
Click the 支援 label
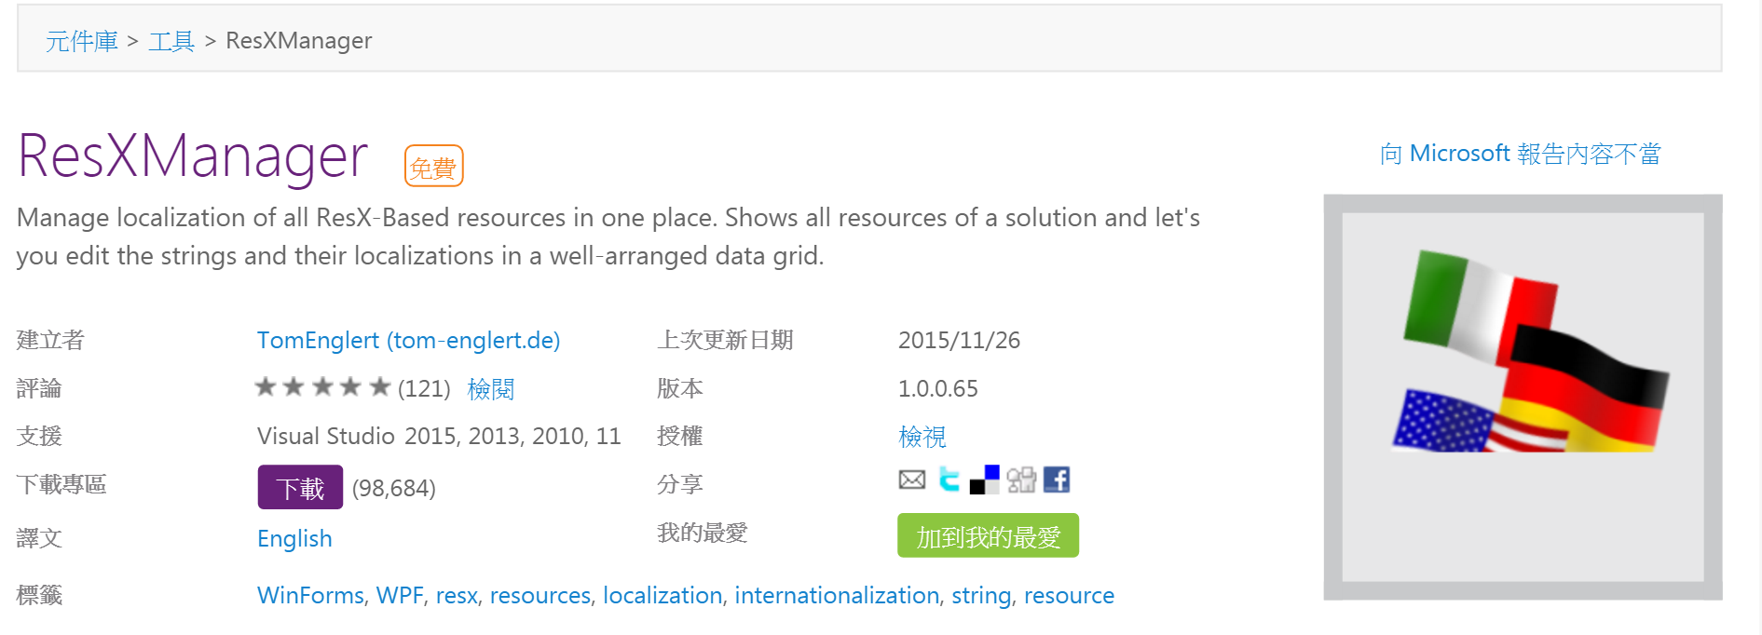pyautogui.click(x=39, y=436)
